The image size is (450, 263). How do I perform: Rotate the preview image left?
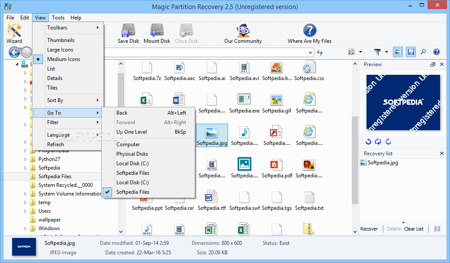[369, 141]
